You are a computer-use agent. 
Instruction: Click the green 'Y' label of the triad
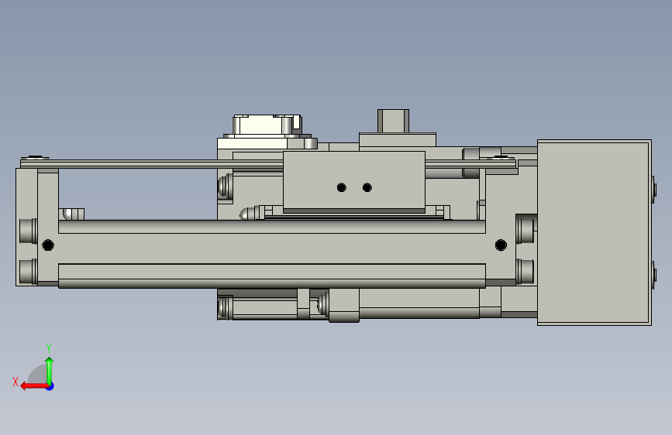(x=49, y=348)
